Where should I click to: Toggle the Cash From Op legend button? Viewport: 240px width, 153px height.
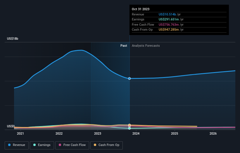point(106,145)
